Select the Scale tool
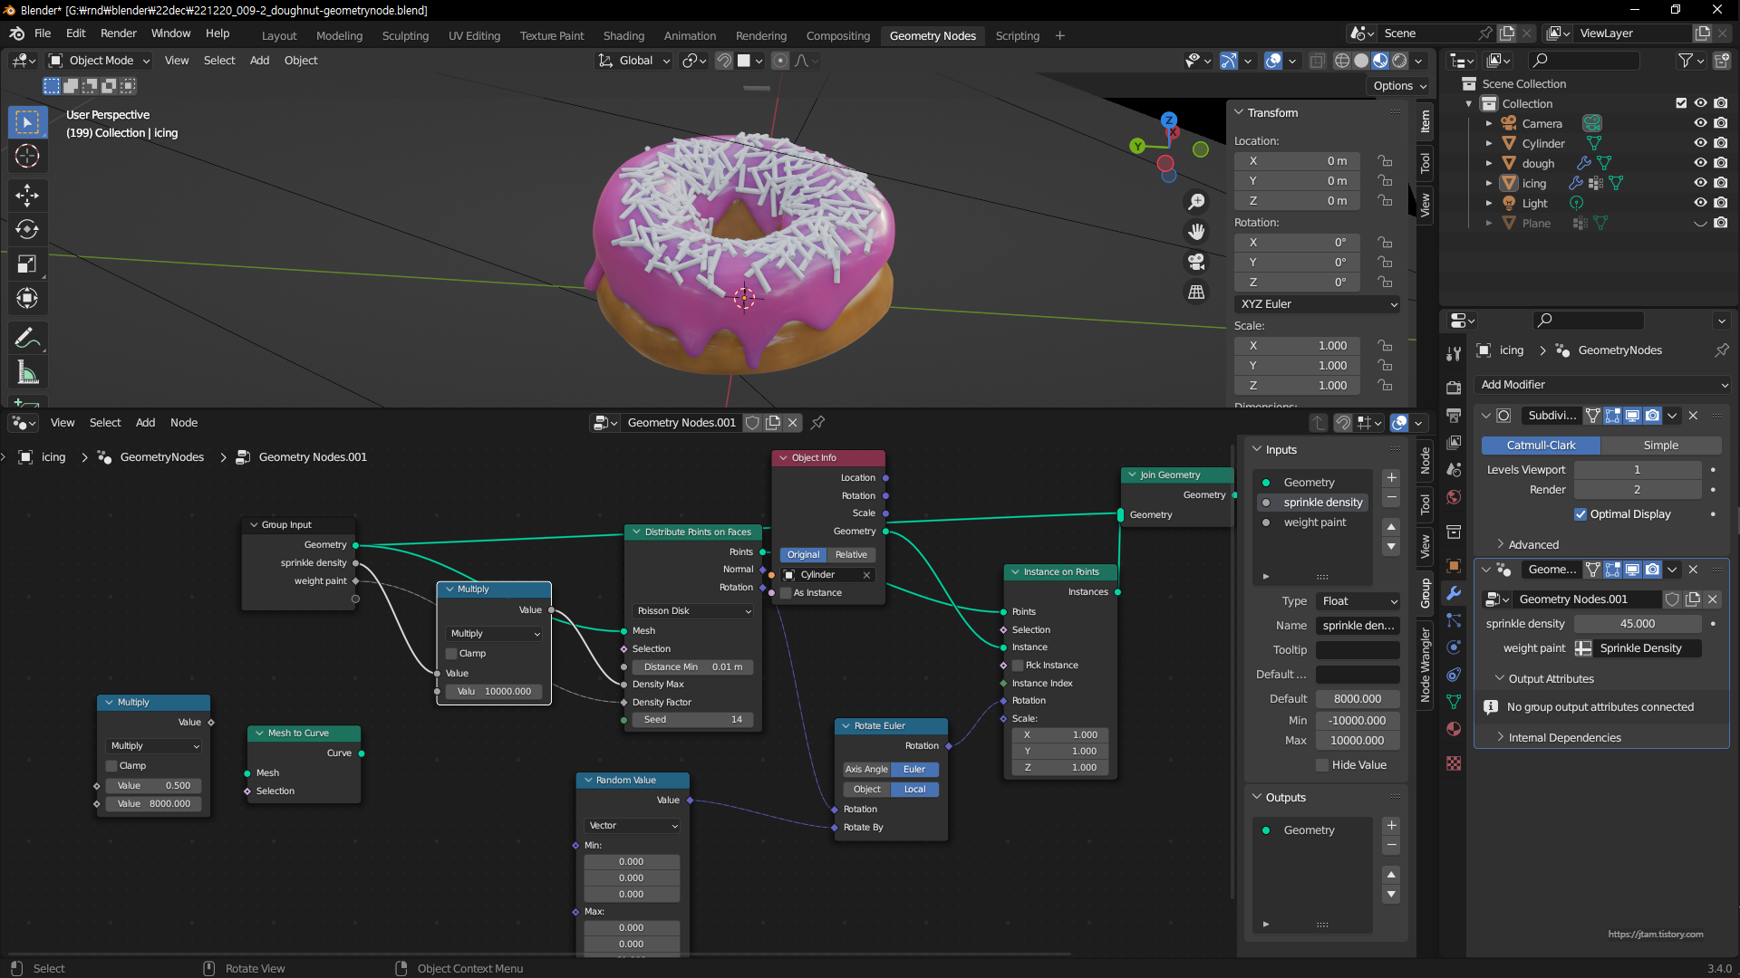The height and width of the screenshot is (978, 1740). click(x=27, y=264)
